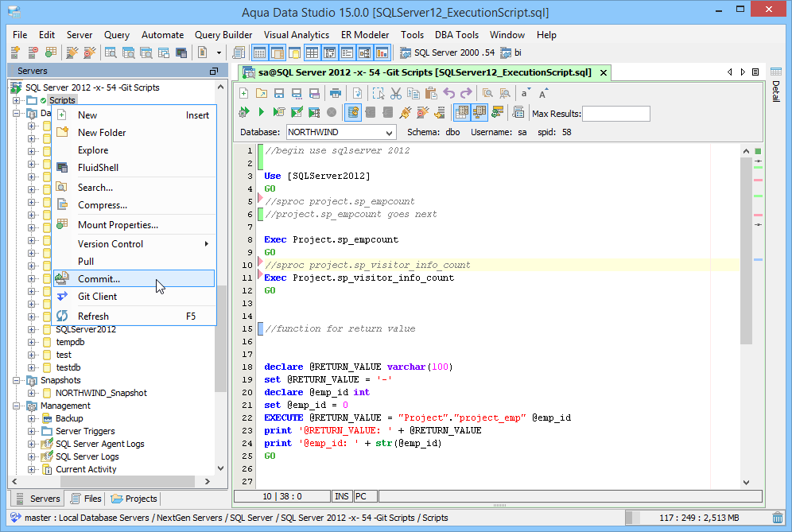Click the Print icon in editor toolbar
This screenshot has height=532, width=792.
(336, 93)
